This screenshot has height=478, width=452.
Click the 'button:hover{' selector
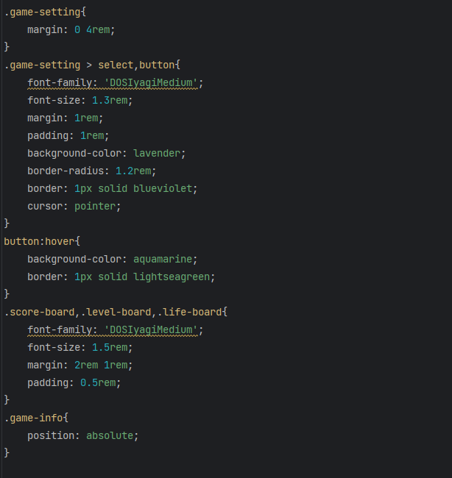point(42,241)
